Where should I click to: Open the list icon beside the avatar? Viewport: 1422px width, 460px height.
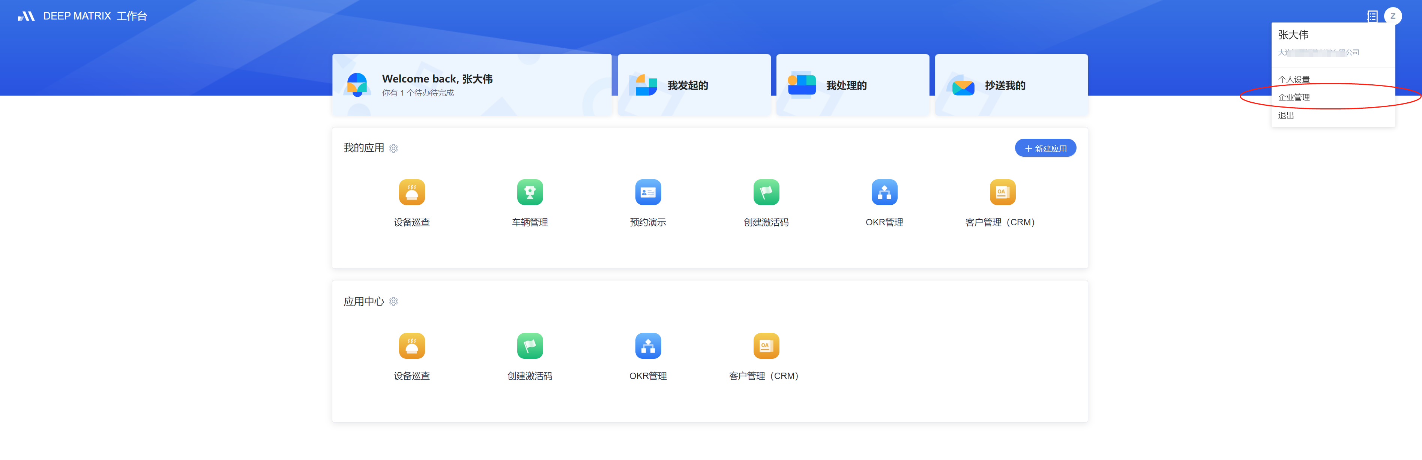(1372, 16)
